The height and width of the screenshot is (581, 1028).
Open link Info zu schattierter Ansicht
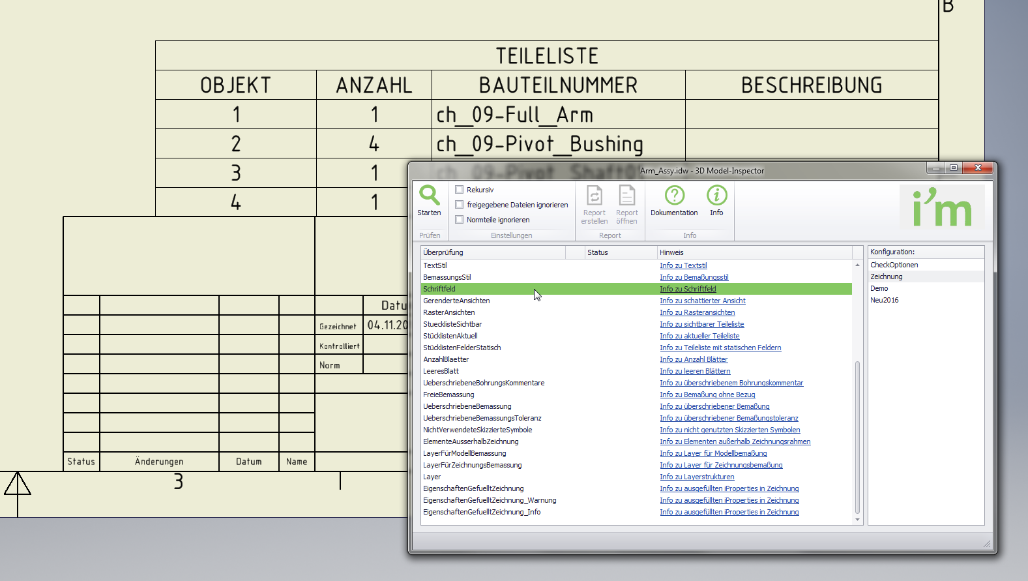click(703, 301)
